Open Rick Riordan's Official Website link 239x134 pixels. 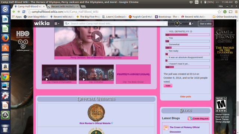(x=95, y=123)
